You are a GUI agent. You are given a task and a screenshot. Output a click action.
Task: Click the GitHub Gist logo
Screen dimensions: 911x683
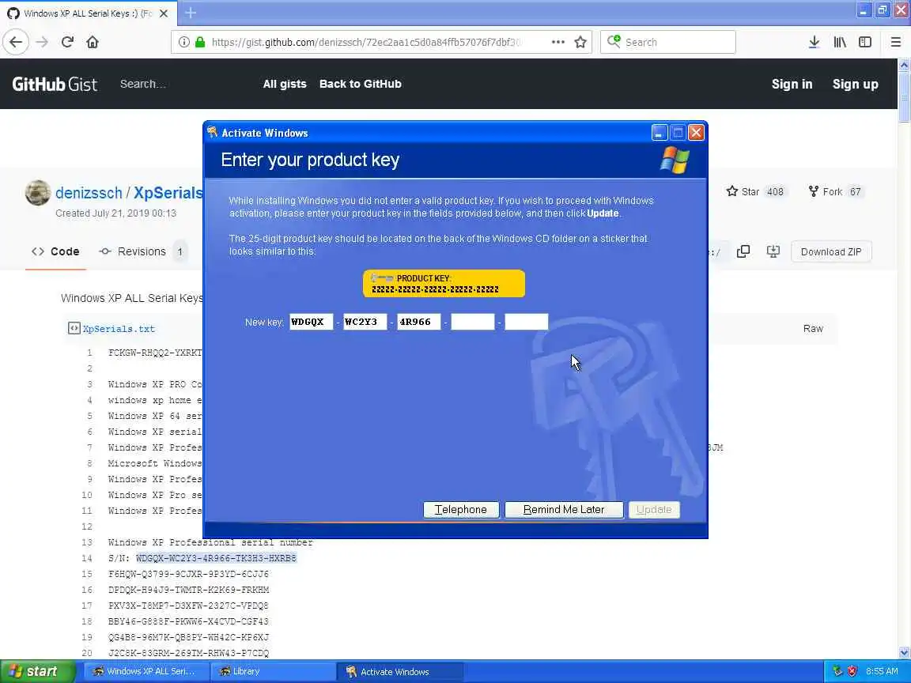[x=55, y=85]
